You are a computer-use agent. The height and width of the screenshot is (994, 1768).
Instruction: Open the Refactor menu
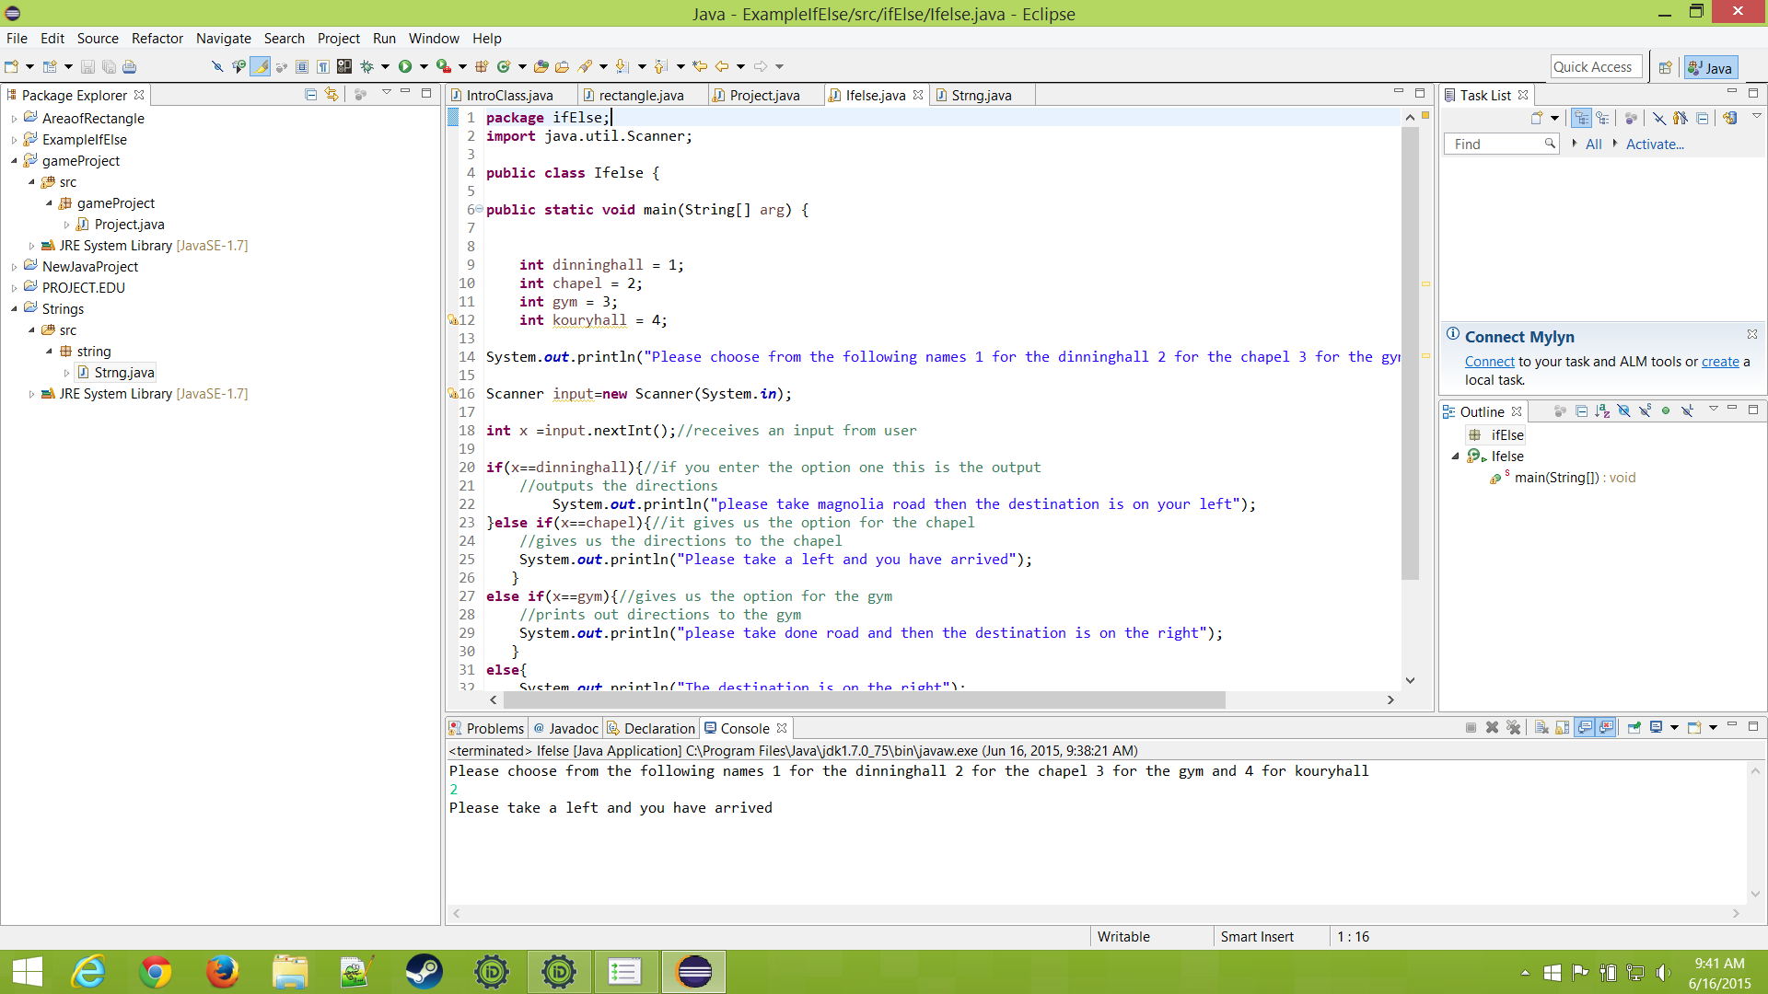tap(157, 39)
